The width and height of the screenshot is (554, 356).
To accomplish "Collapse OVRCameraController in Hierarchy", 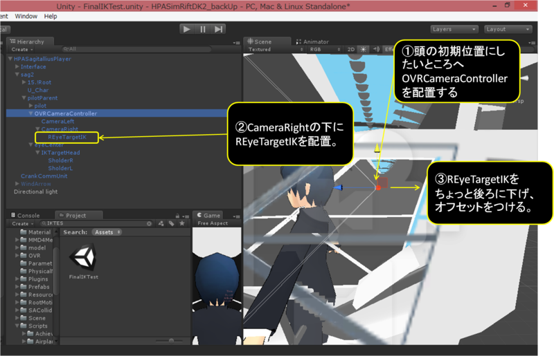I will 30,113.
